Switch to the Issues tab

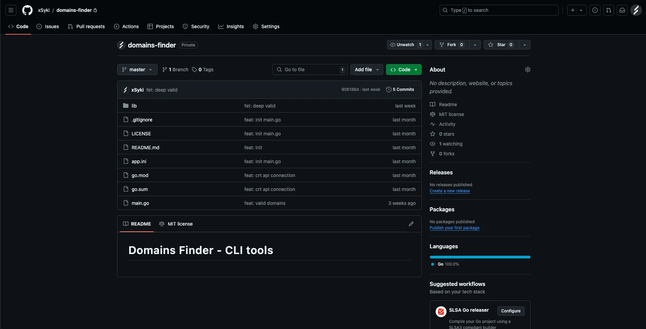(48, 26)
